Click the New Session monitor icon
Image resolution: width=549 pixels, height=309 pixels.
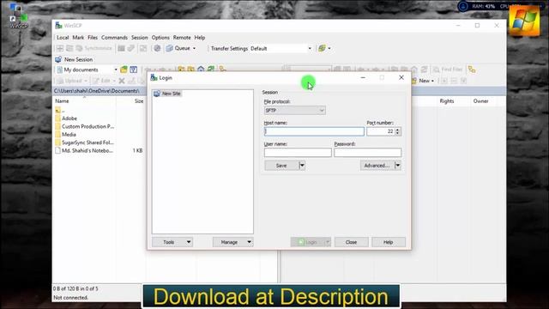(58, 59)
